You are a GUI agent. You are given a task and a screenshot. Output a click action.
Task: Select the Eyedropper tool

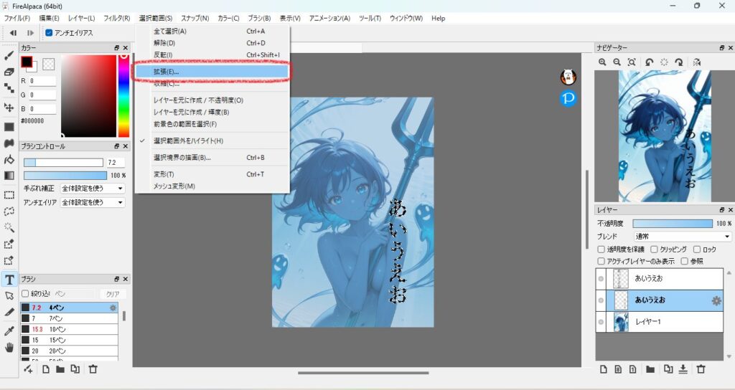click(x=9, y=330)
